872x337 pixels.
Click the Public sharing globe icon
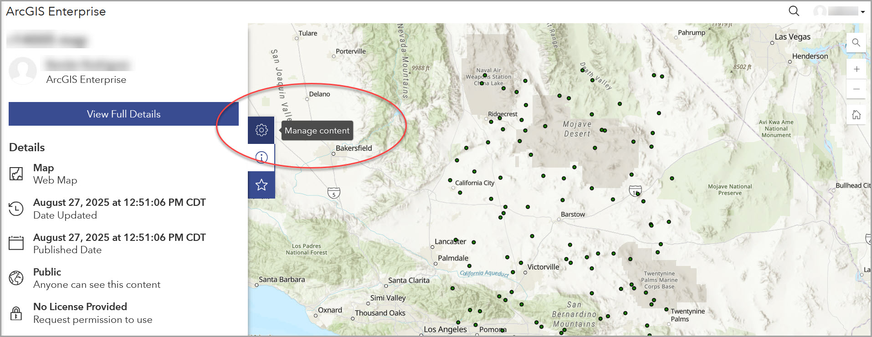coord(16,278)
